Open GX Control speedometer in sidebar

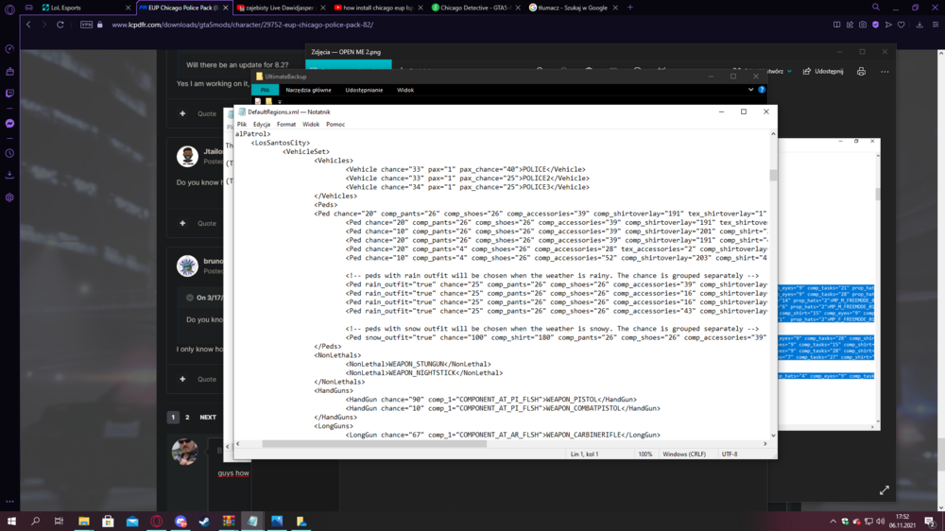point(9,49)
